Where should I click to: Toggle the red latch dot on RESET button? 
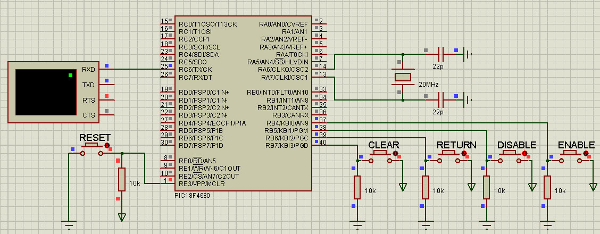point(107,146)
